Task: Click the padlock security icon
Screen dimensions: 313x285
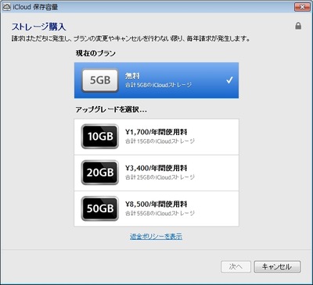Action: coord(298,26)
